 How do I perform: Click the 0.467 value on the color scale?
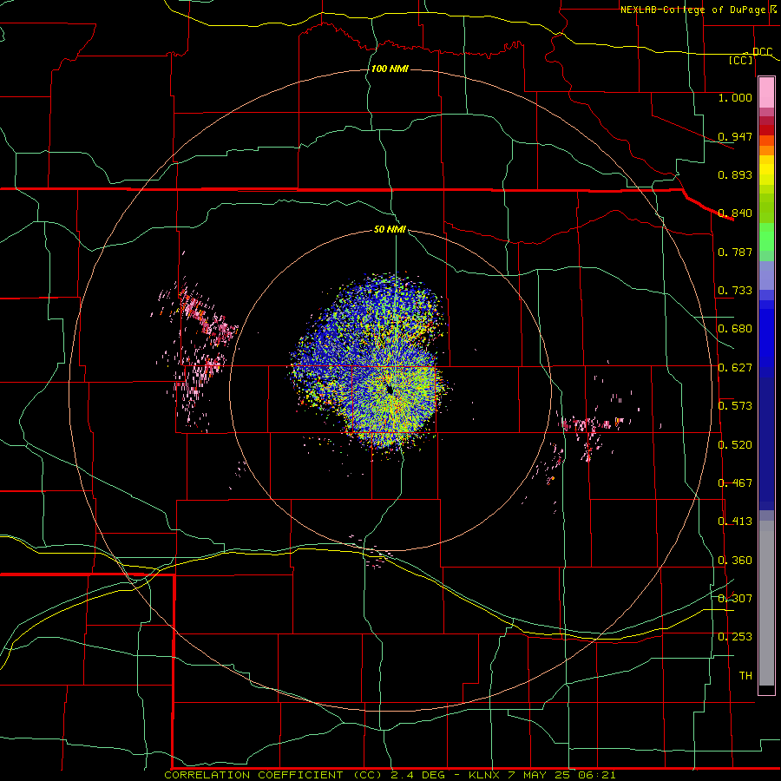(x=735, y=483)
